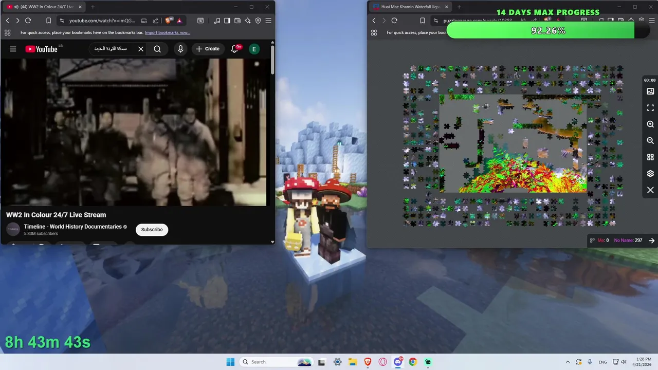Show the puzzle preview image icon
The width and height of the screenshot is (658, 370).
pos(650,91)
